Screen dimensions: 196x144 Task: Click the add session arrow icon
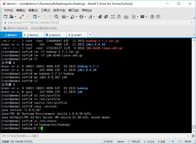coord(5,28)
